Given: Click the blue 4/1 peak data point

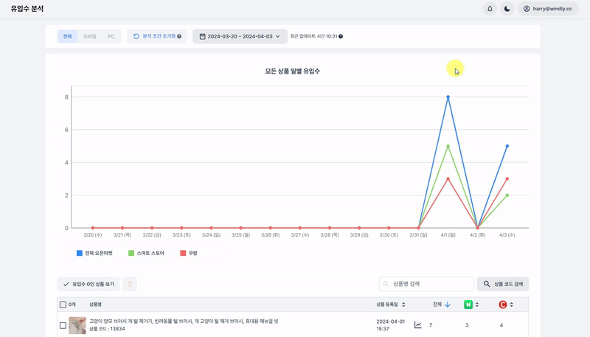Looking at the screenshot, I should tap(448, 97).
